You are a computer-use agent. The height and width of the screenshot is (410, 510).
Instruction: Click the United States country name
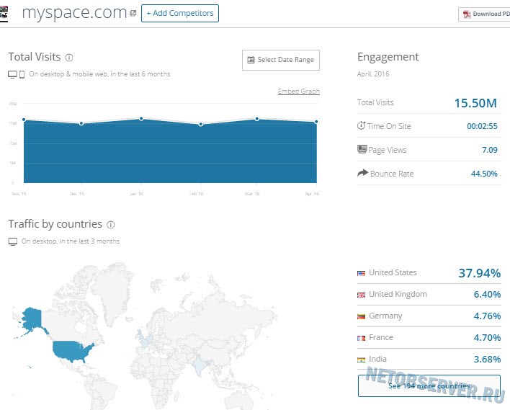pos(393,272)
